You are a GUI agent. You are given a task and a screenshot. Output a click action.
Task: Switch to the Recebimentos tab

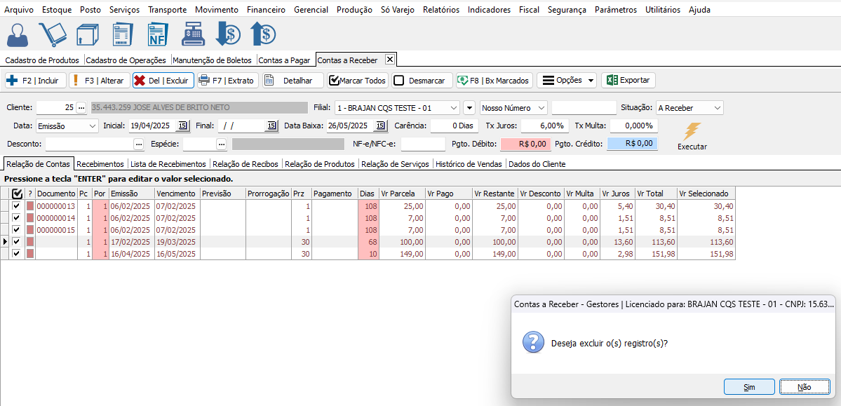[x=100, y=164]
